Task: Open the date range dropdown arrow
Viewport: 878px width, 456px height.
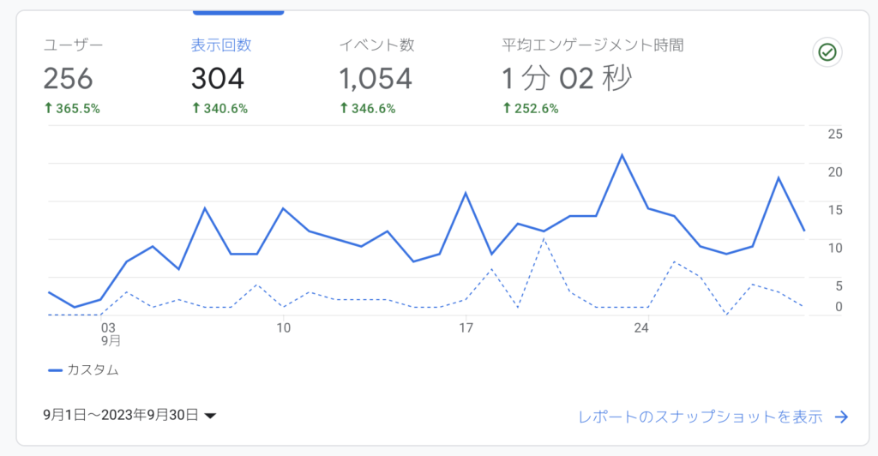Action: pyautogui.click(x=211, y=416)
